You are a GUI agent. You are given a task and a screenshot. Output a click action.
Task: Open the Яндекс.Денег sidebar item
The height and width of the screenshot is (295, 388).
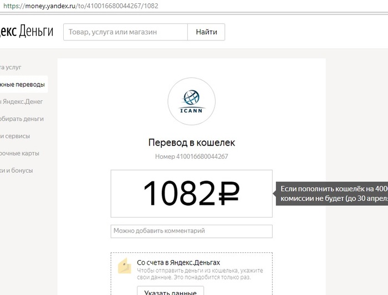[22, 101]
